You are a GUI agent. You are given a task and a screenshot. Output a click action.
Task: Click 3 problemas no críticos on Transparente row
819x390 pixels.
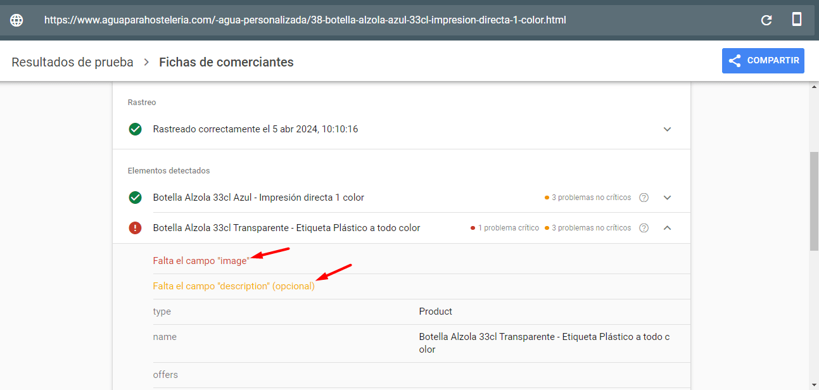(588, 228)
